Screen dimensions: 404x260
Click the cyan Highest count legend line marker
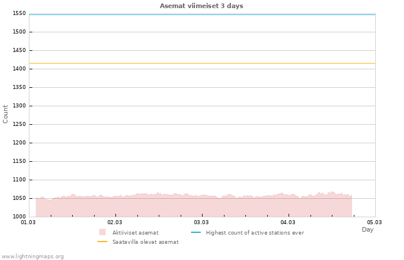coord(196,232)
